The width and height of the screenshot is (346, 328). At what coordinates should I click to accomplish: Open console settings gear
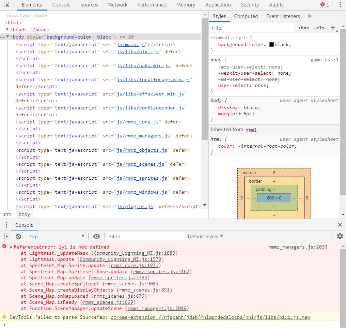[x=340, y=236]
